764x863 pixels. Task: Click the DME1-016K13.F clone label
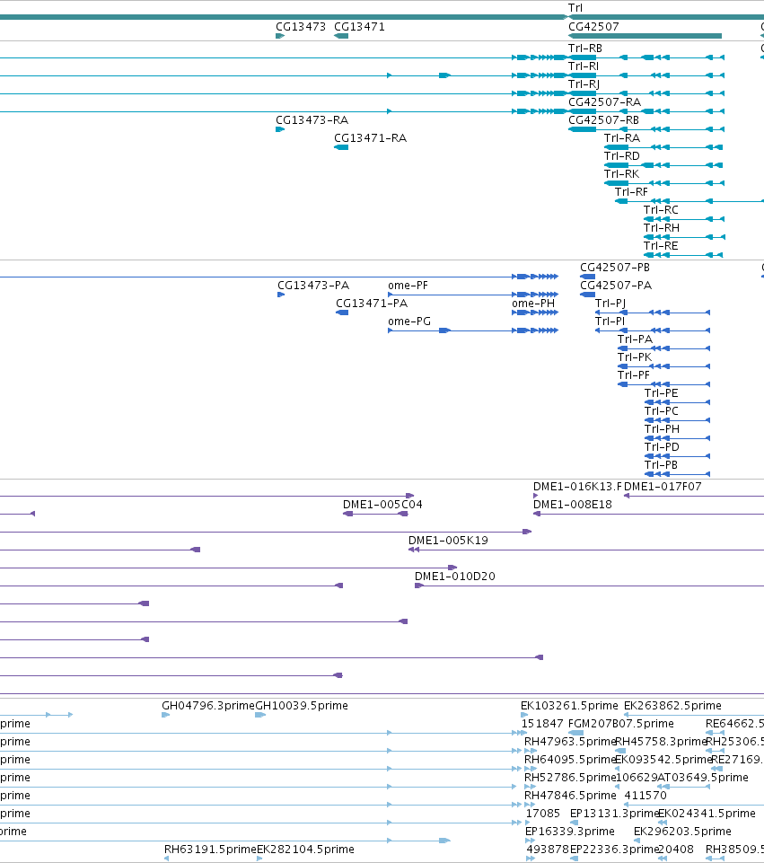click(x=577, y=487)
